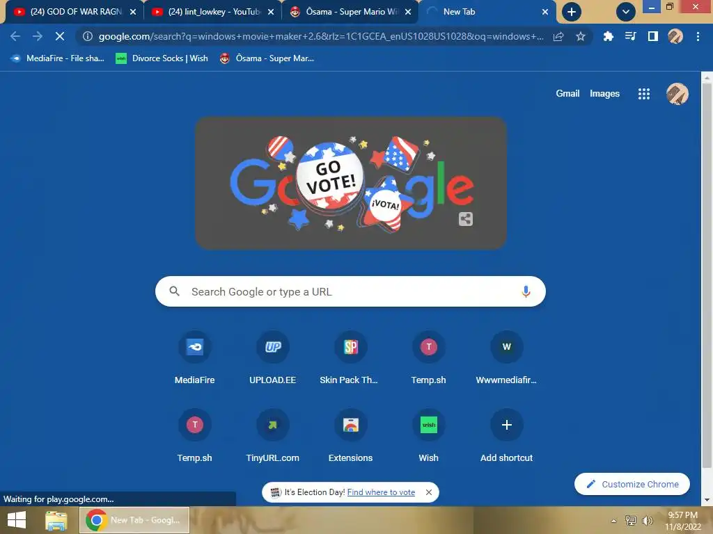Open the Skin Pack Th... shortcut
713x534 pixels.
pyautogui.click(x=351, y=358)
